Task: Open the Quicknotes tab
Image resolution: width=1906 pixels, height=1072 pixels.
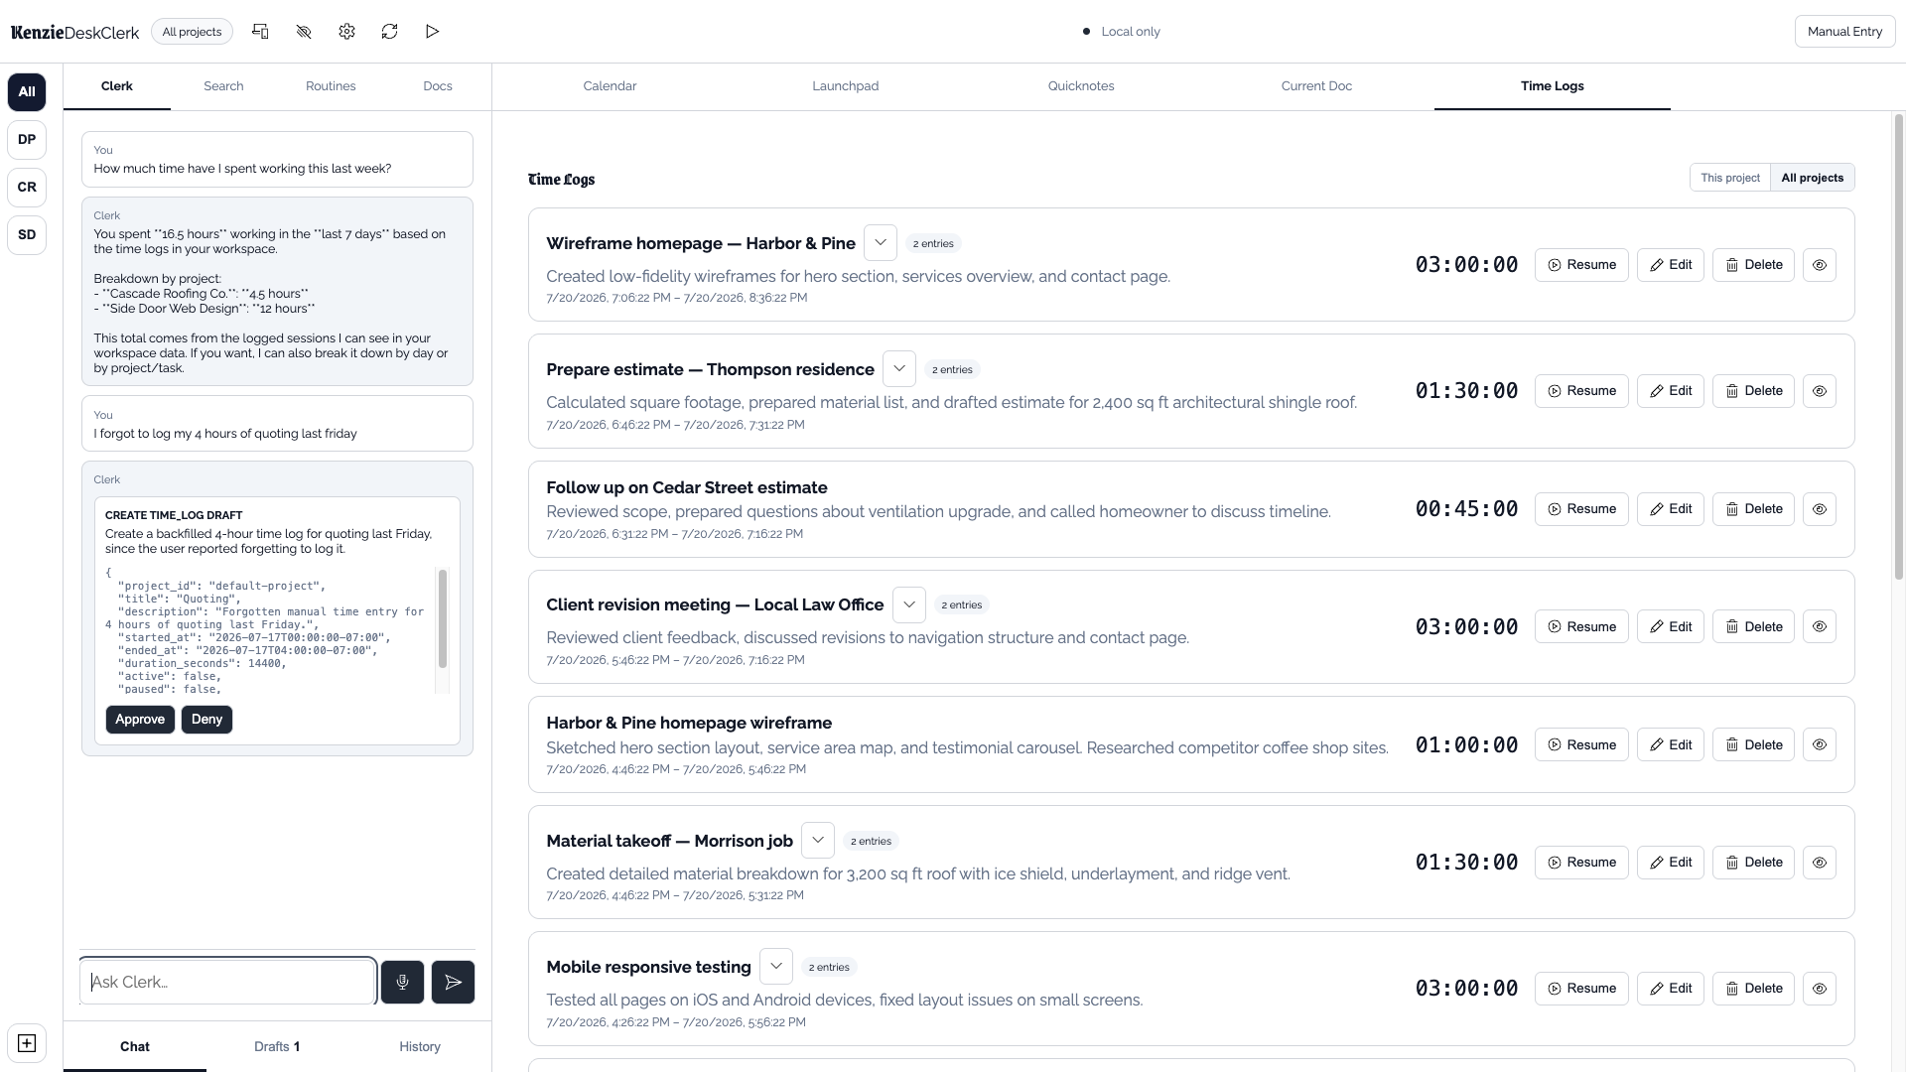Action: (1081, 86)
